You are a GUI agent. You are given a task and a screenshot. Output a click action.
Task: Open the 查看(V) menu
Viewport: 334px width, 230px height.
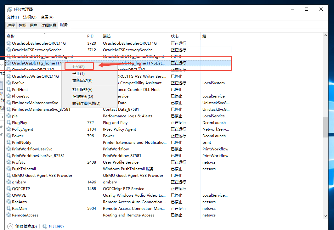pyautogui.click(x=47, y=17)
